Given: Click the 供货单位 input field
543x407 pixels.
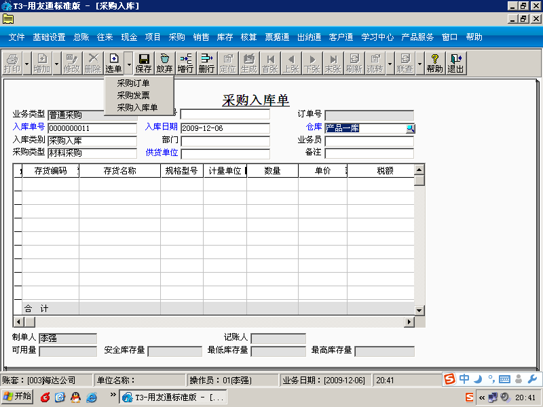Looking at the screenshot, I should [225, 154].
